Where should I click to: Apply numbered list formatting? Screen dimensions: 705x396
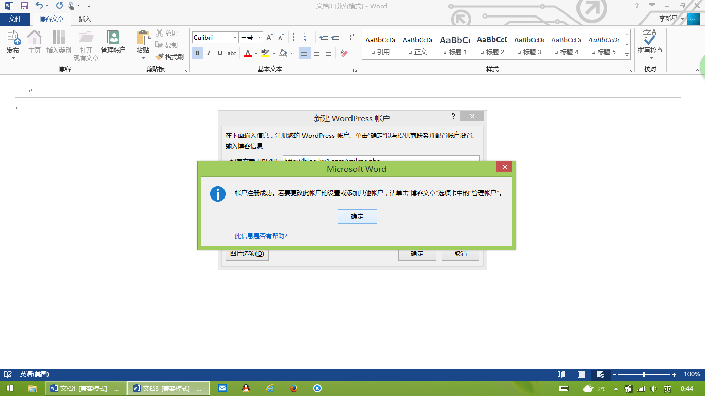308,38
